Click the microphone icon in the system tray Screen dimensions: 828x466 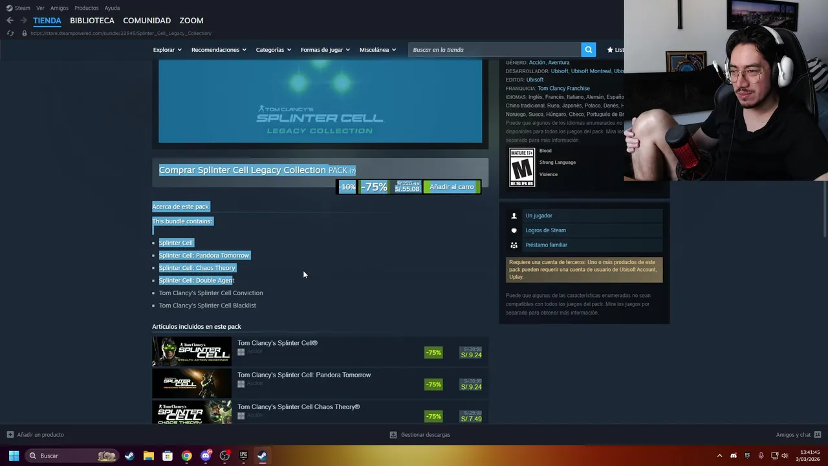[x=761, y=456]
